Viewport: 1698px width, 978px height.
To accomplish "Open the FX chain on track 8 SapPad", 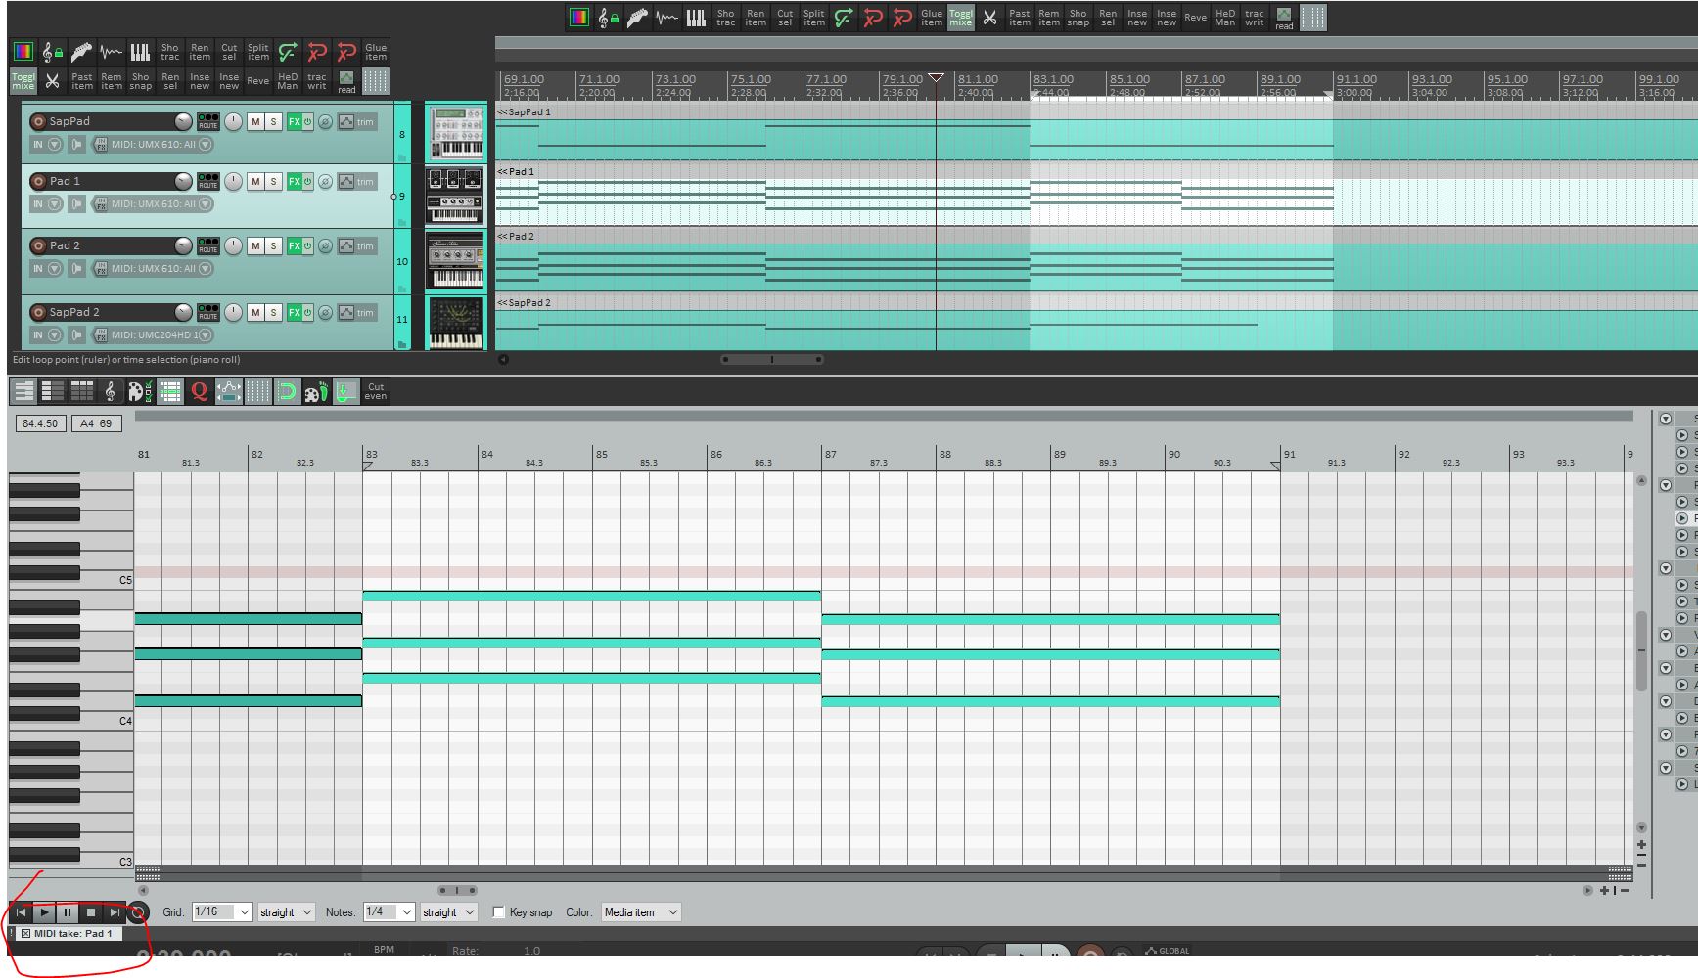I will click(294, 122).
